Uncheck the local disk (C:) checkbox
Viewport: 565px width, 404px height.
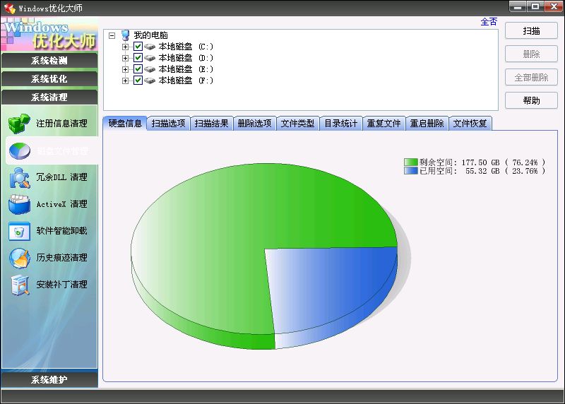138,47
